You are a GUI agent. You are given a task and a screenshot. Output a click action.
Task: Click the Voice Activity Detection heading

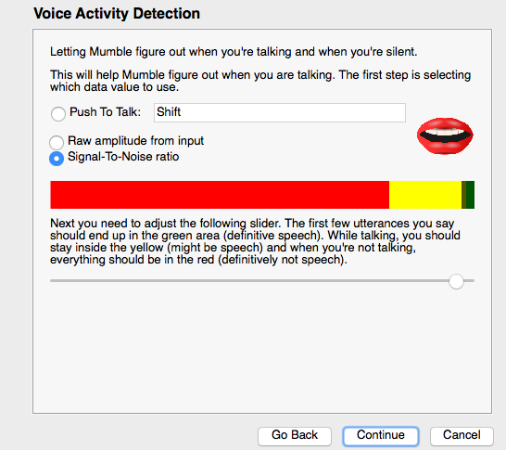click(x=117, y=14)
